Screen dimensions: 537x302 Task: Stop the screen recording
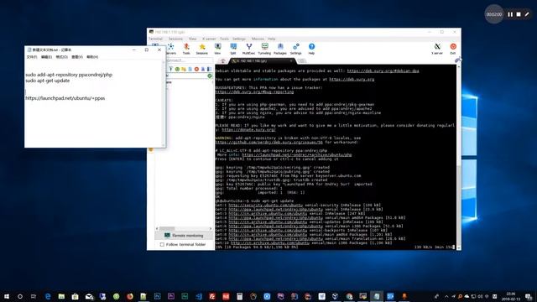coord(519,14)
